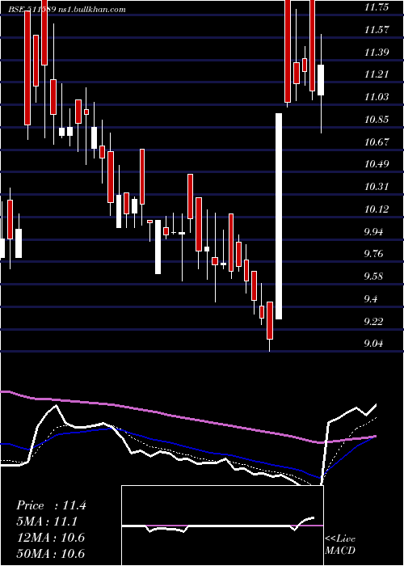Select the 11.03 price axis label
Screen dimensions: 404x566
point(377,97)
